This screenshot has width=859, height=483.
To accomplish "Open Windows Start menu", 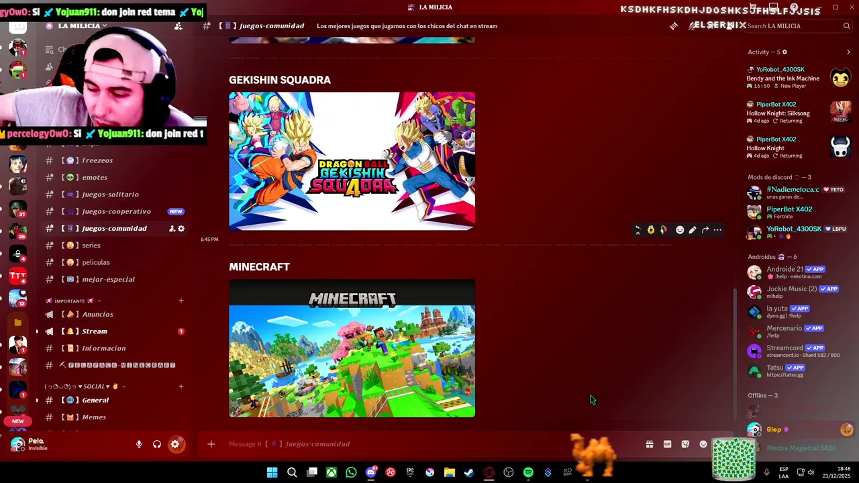I will point(272,472).
